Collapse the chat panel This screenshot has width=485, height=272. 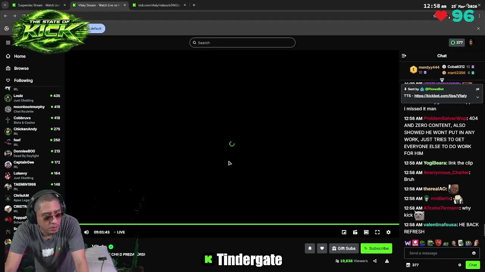point(404,56)
